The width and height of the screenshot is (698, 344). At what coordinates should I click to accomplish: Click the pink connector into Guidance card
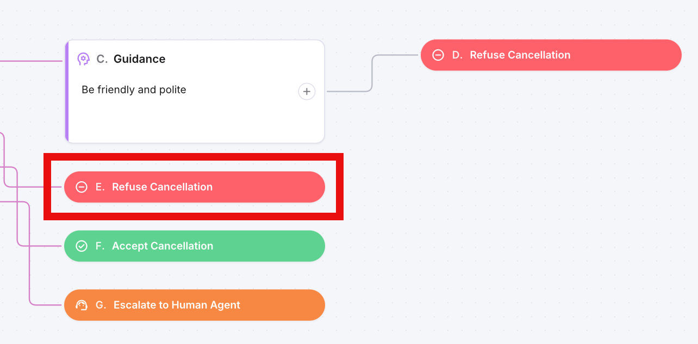[31, 61]
